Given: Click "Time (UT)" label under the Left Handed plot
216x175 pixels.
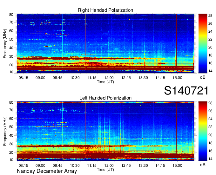Looking at the screenshot, I should click(105, 170).
